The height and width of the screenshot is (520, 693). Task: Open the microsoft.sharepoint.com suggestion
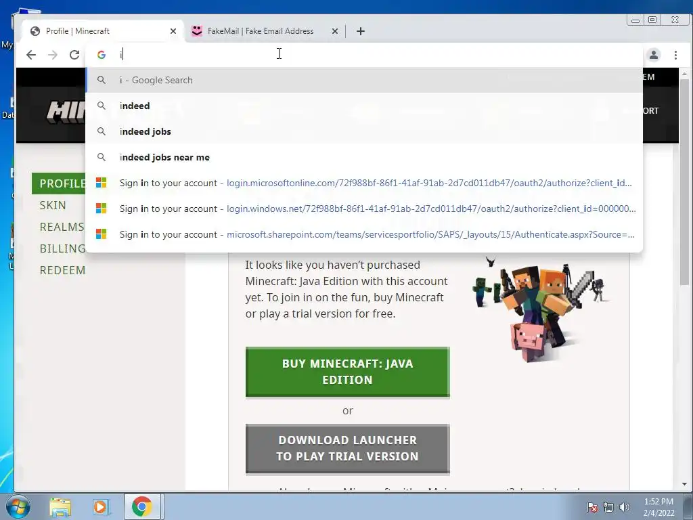(x=364, y=234)
